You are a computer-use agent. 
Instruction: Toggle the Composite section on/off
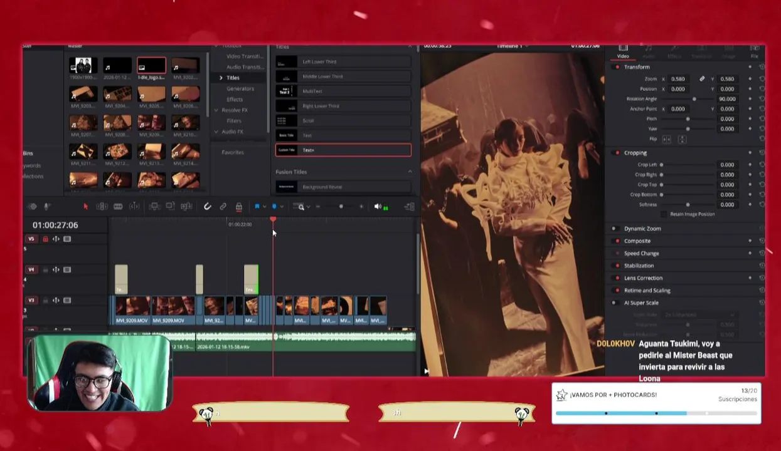pyautogui.click(x=617, y=241)
